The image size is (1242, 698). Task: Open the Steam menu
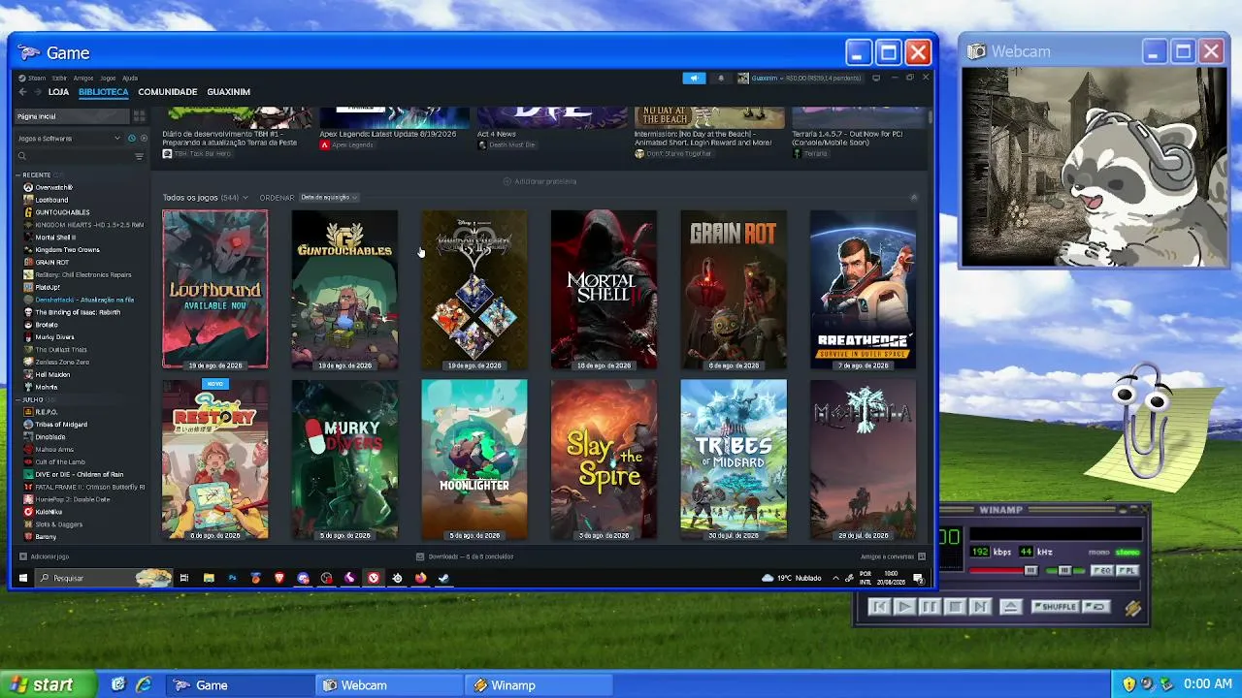pyautogui.click(x=33, y=79)
